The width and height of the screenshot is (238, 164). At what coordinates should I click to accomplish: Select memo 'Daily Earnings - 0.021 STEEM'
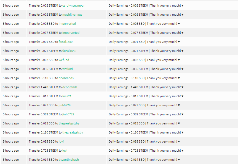[129, 51]
